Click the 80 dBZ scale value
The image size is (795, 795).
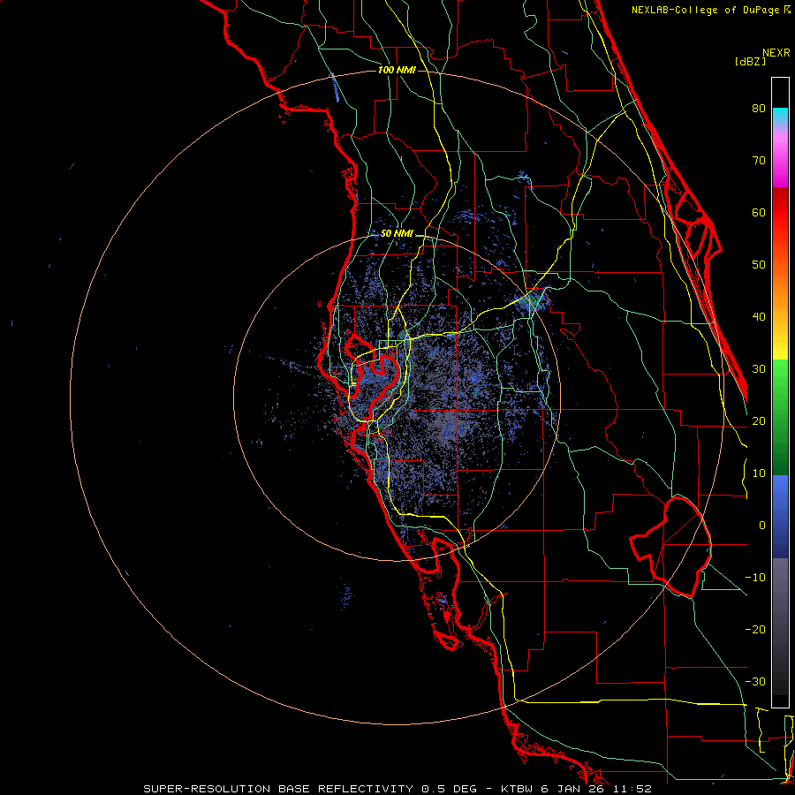[759, 109]
